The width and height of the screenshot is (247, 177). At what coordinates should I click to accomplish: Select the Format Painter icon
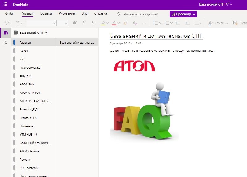(125, 23)
